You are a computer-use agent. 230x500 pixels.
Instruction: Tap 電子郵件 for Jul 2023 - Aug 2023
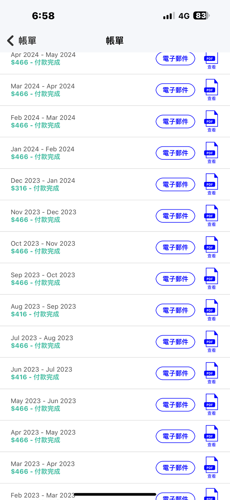click(175, 342)
